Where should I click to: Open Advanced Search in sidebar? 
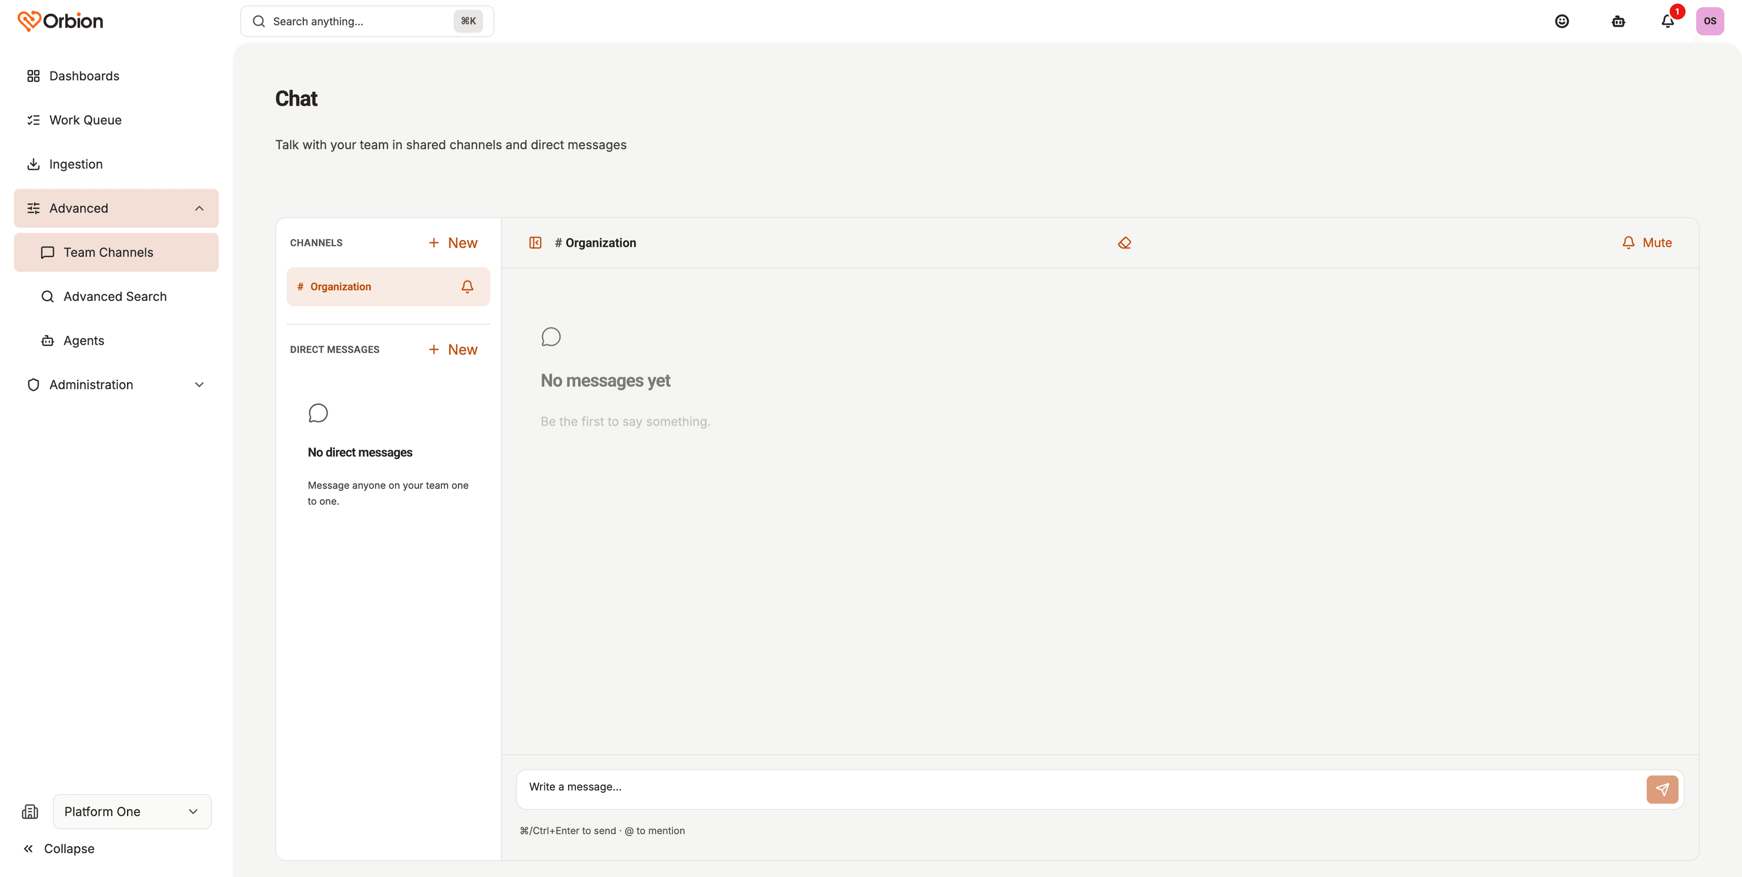(x=116, y=296)
